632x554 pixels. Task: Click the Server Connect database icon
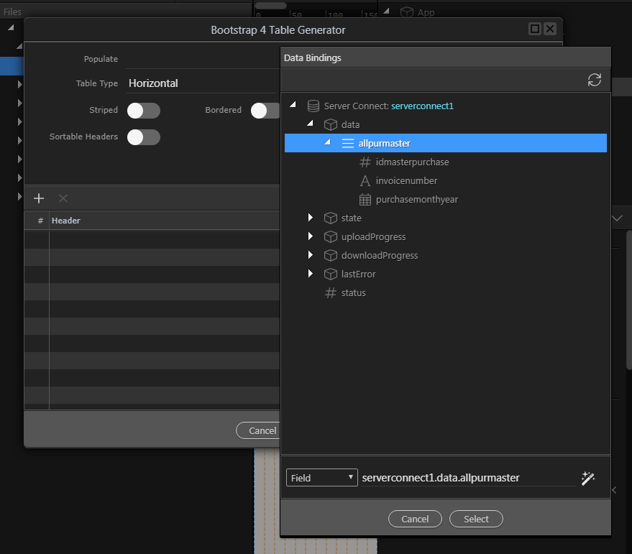pos(313,106)
